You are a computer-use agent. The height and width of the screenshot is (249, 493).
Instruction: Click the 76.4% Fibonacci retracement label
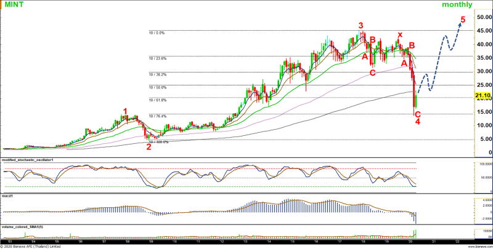pos(158,116)
